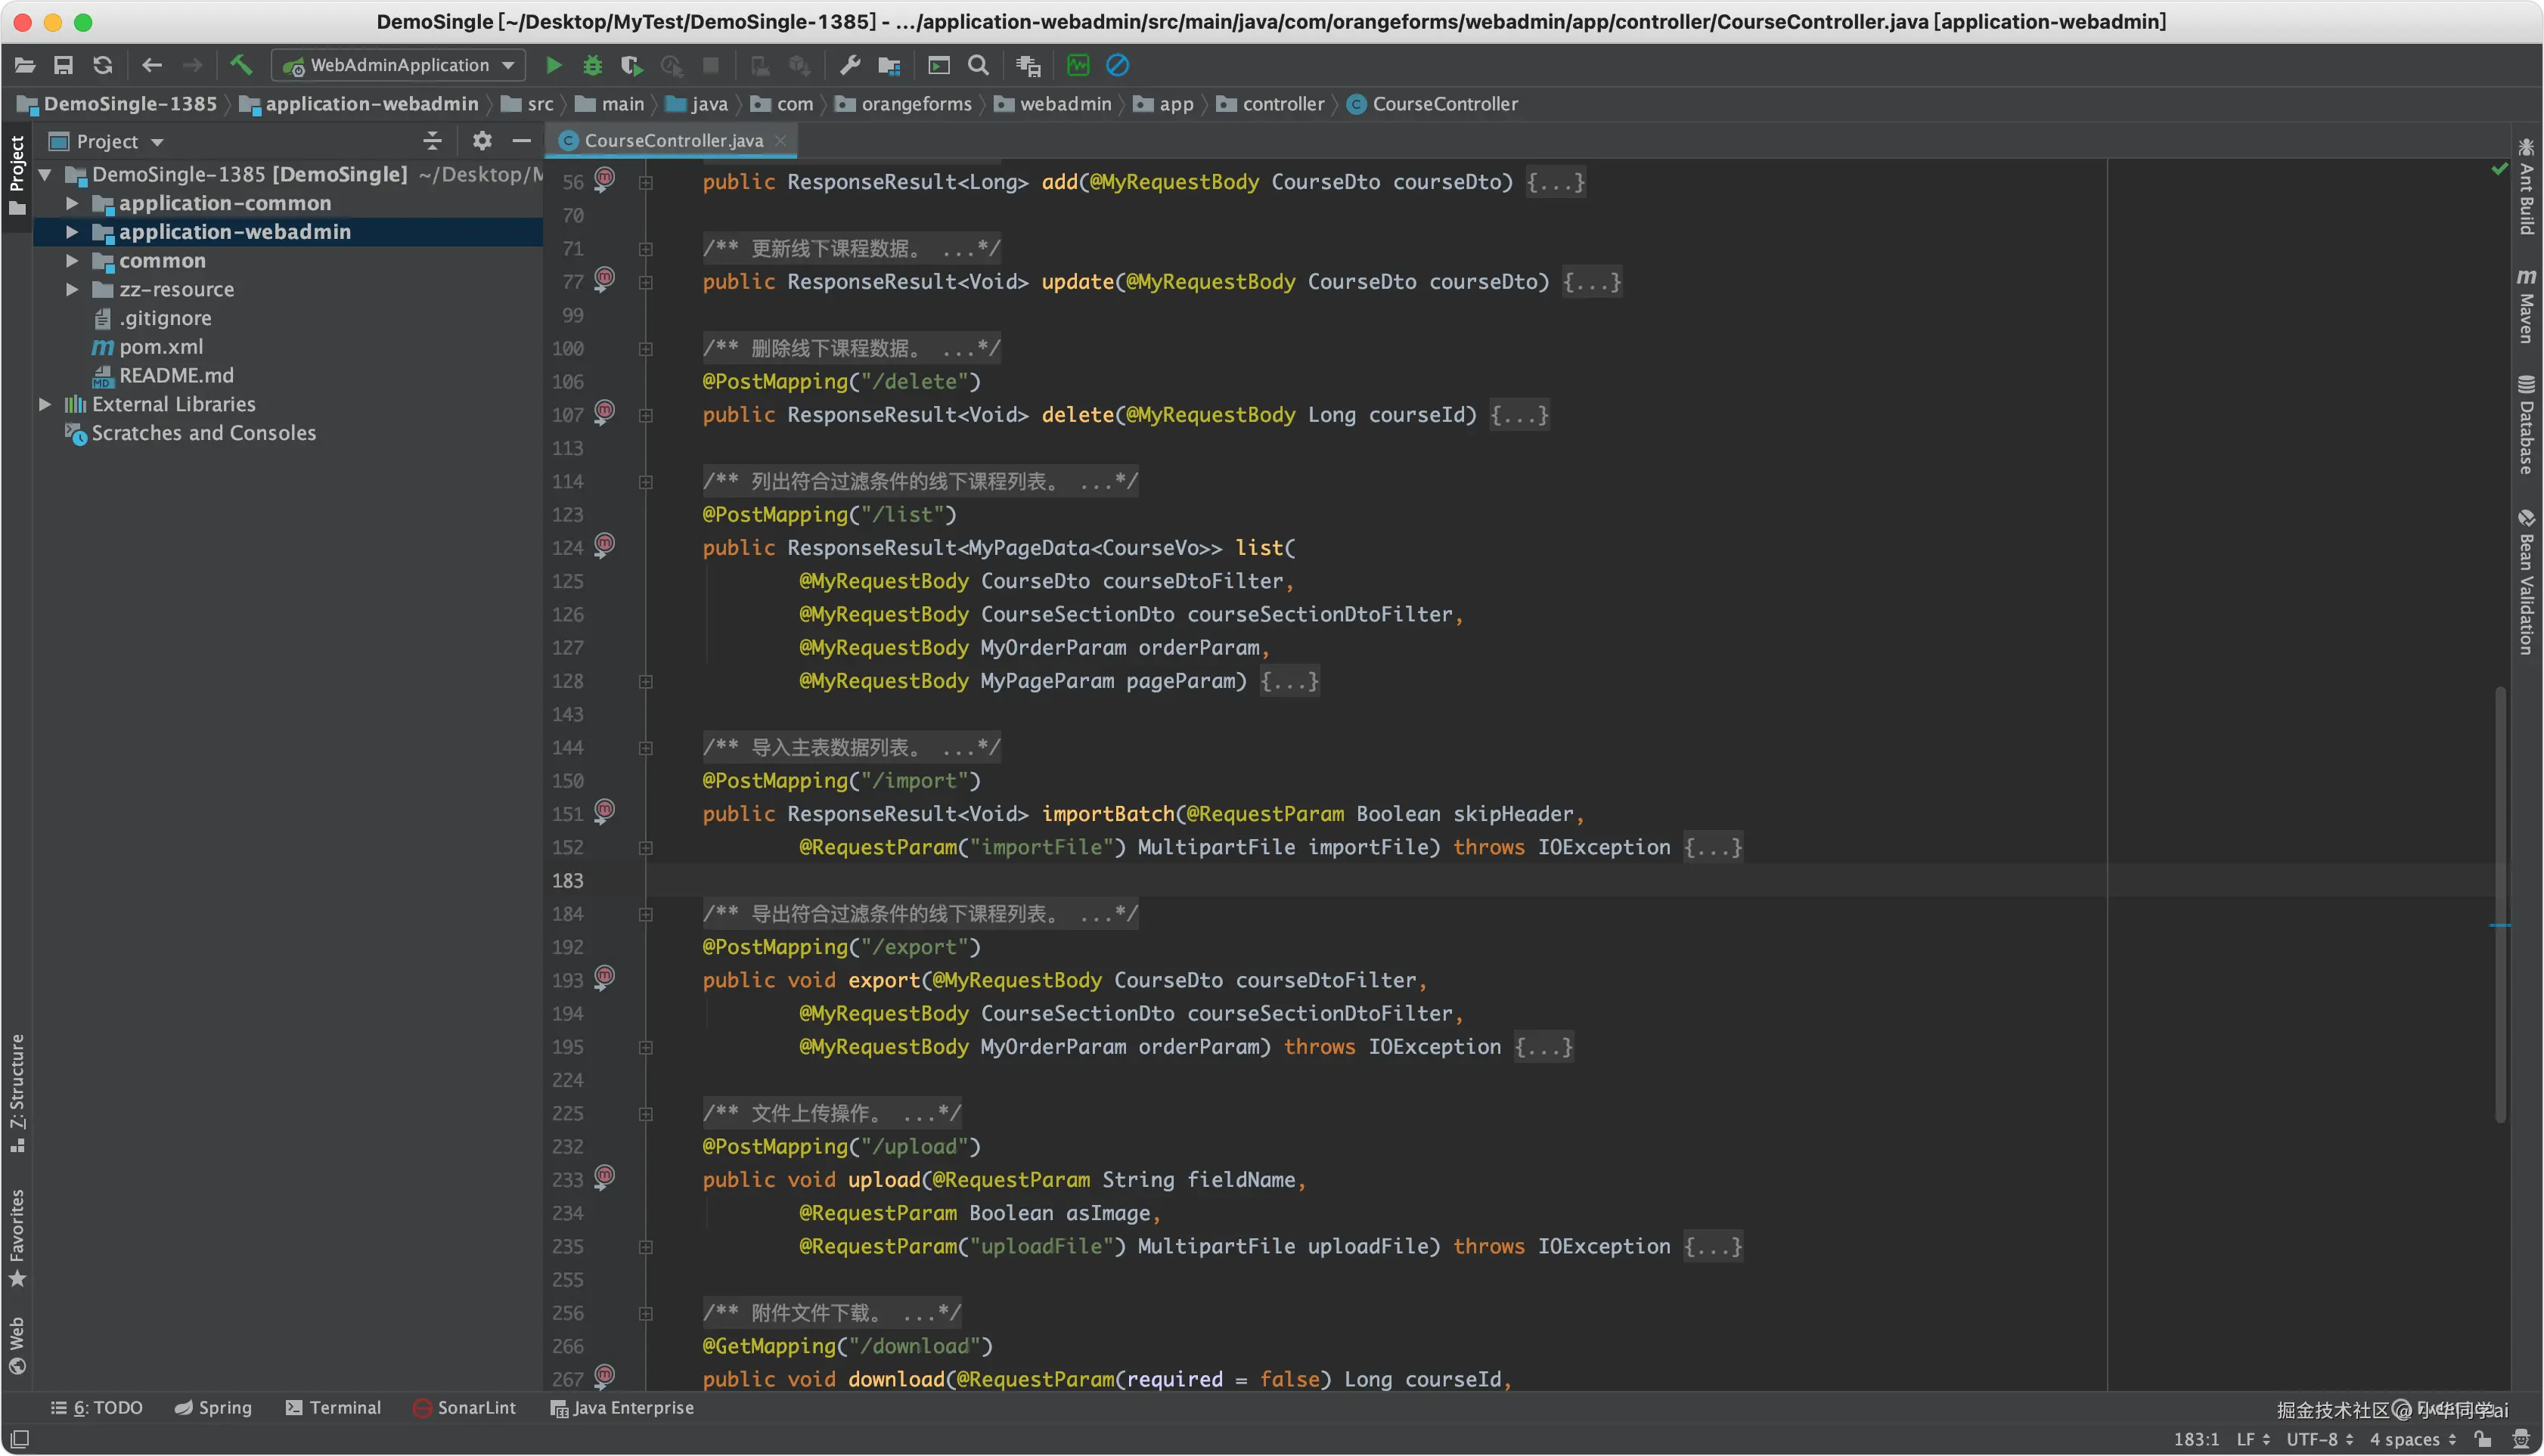This screenshot has width=2544, height=1456.
Task: Build project with the hammer icon
Action: (x=241, y=65)
